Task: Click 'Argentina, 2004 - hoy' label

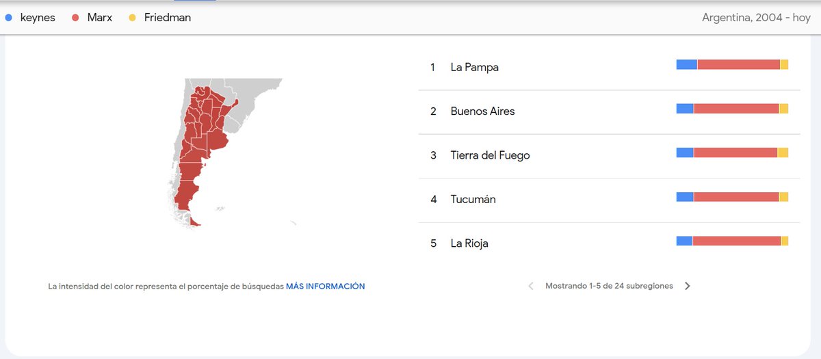Action: tap(756, 18)
